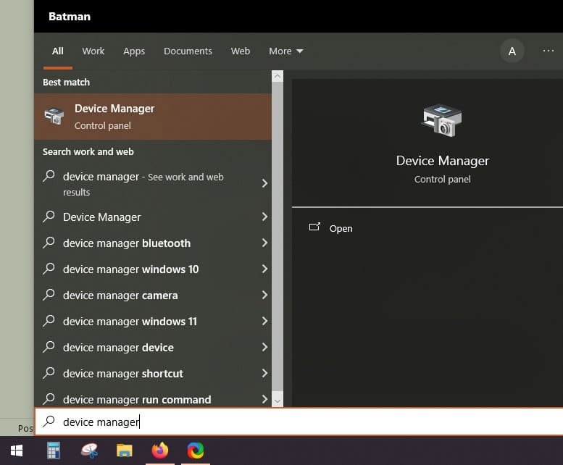This screenshot has width=563, height=465.
Task: Click search icon beside 'device manager camera'
Action: 49,295
